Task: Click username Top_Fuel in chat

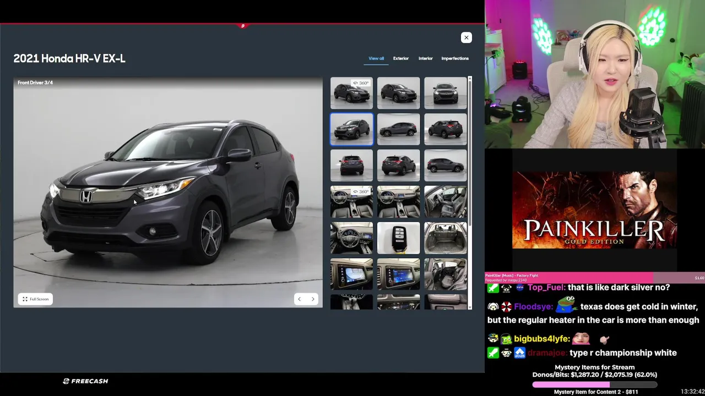Action: [545, 287]
